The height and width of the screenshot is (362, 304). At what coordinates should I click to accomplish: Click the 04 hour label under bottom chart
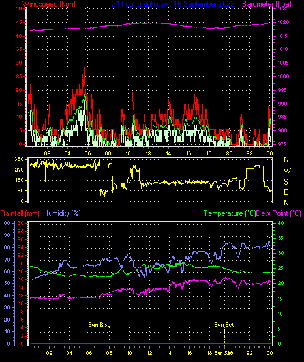tap(69, 353)
